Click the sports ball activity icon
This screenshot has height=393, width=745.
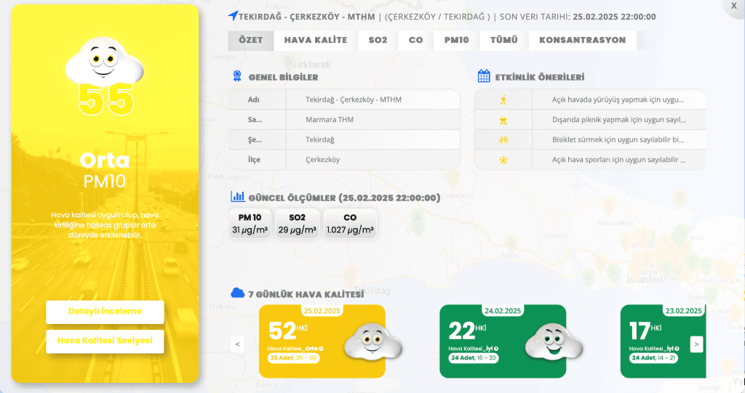503,160
